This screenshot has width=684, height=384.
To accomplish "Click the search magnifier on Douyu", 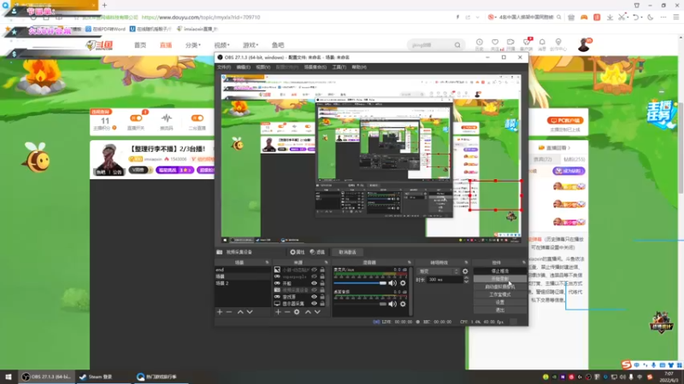I will pyautogui.click(x=457, y=45).
